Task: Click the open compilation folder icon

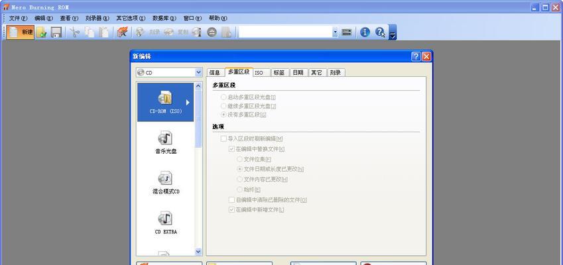Action: click(x=41, y=32)
